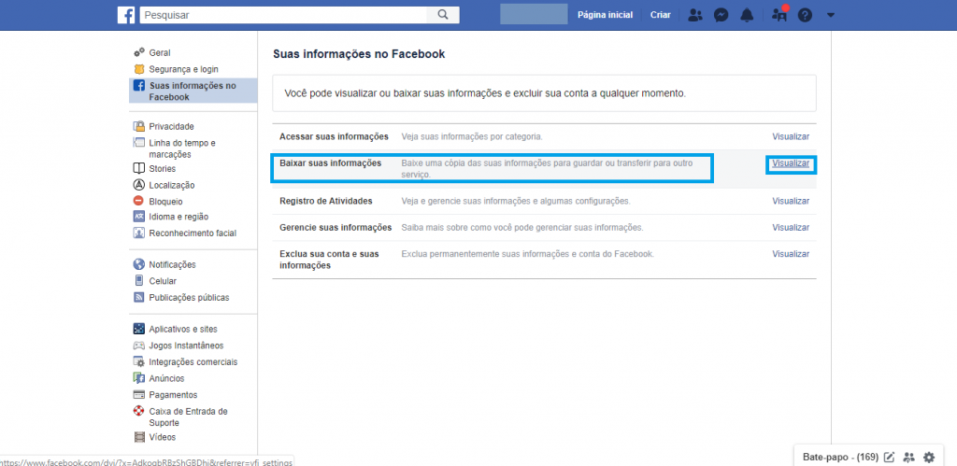Open the Vídeos settings section
The image size is (957, 466).
162,437
